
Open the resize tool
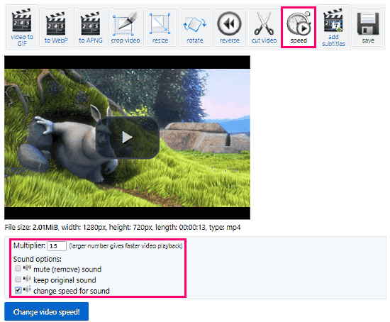tap(160, 27)
